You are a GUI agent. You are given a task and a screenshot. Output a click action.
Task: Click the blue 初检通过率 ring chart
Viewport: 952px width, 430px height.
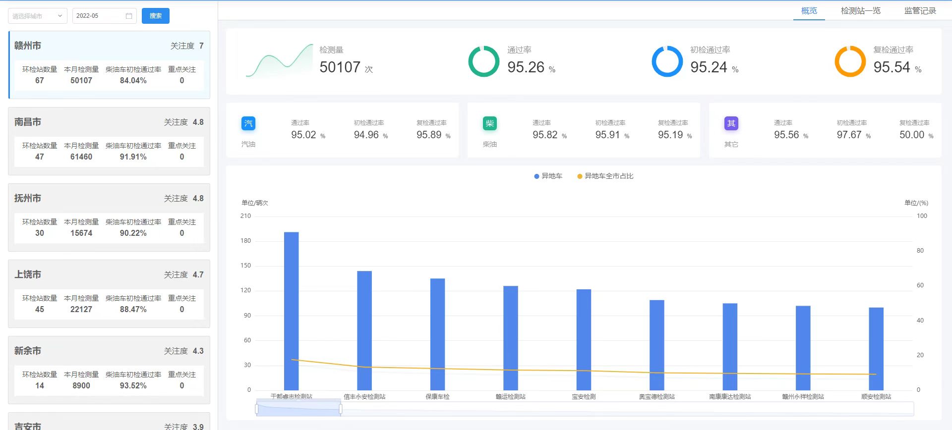(x=667, y=61)
